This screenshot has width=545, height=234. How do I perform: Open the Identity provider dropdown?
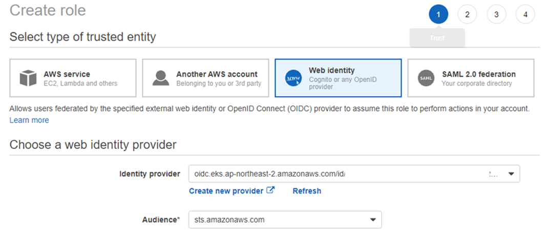click(354, 174)
